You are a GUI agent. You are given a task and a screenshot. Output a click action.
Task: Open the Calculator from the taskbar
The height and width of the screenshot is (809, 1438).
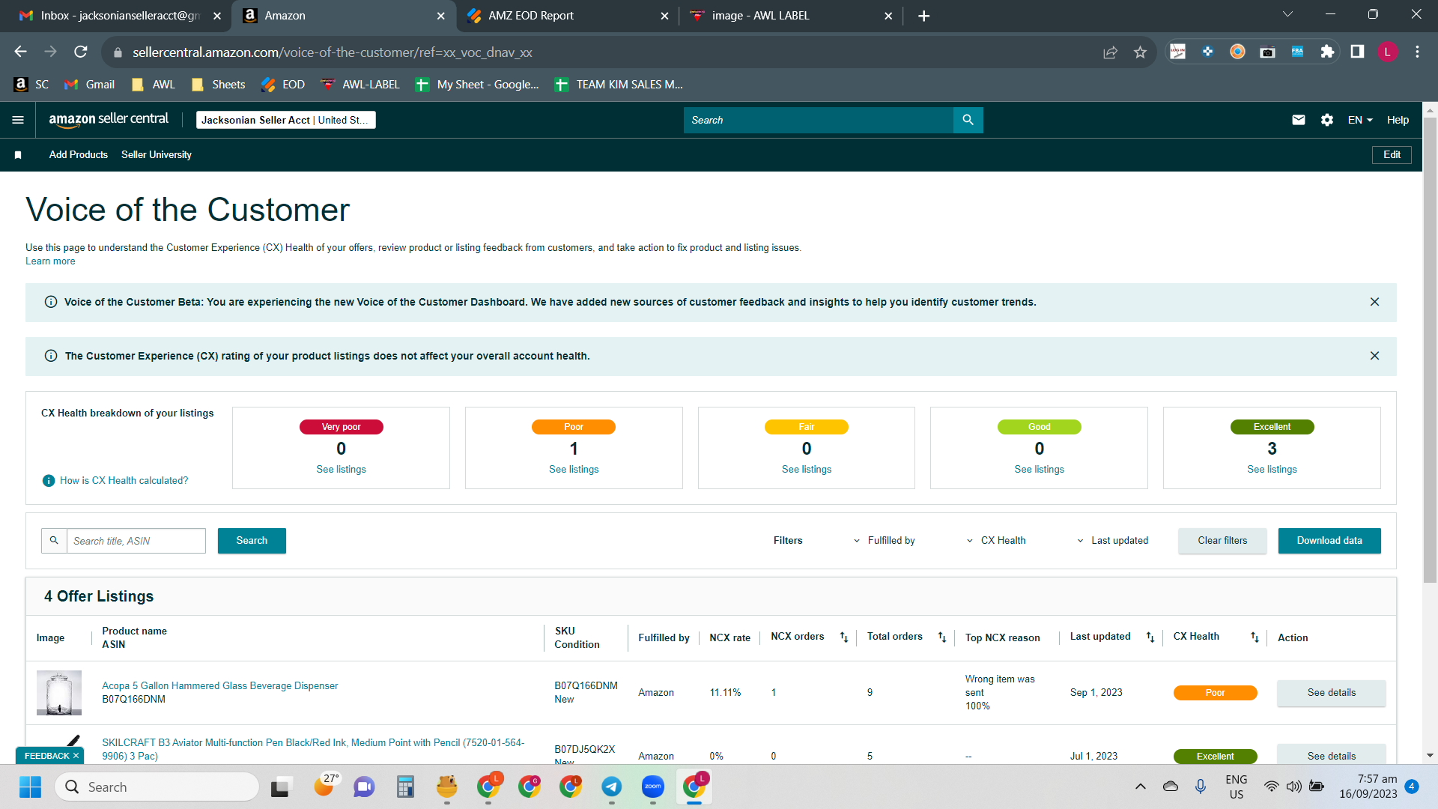405,787
